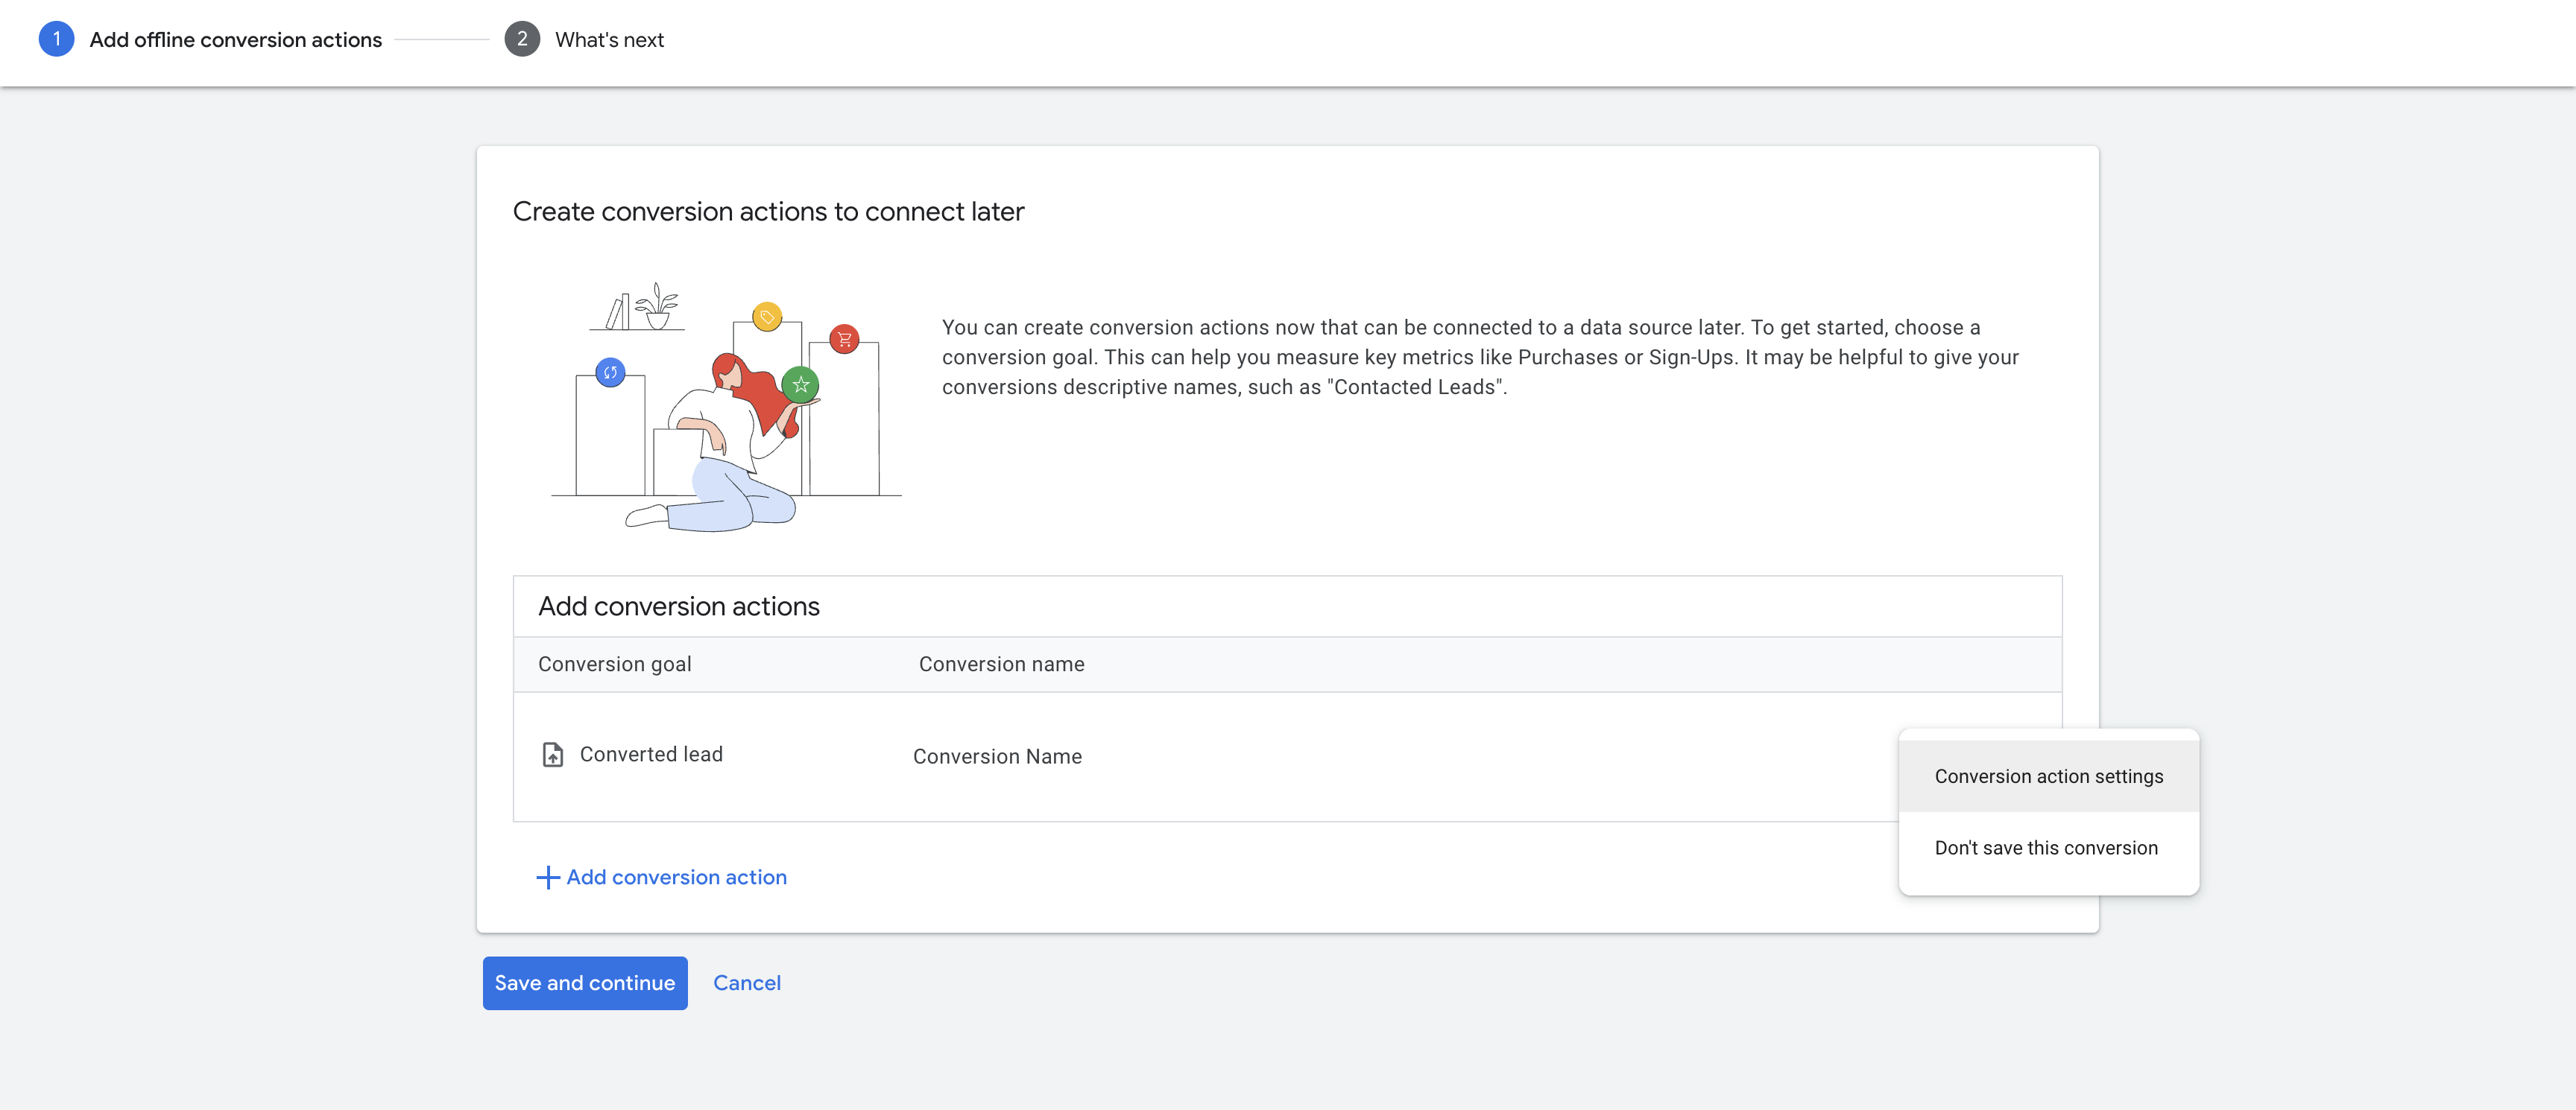Image resolution: width=2576 pixels, height=1110 pixels.
Task: Click the blue refresh badge in illustration
Action: [x=610, y=372]
